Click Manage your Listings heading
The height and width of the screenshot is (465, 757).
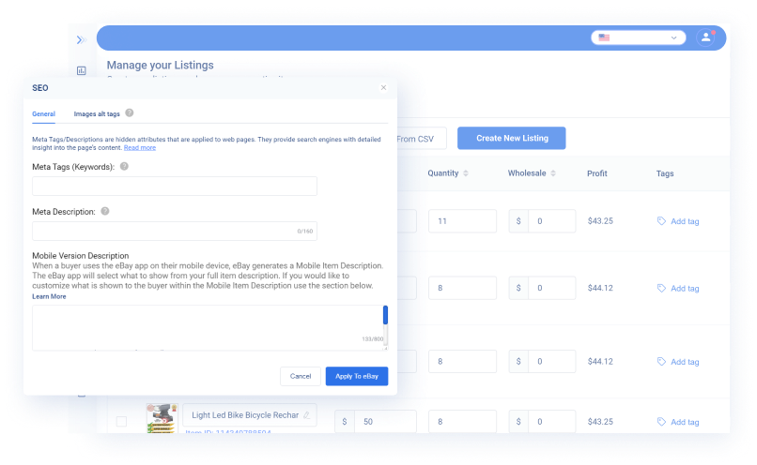click(161, 65)
